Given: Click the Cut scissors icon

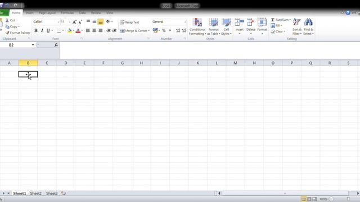Looking at the screenshot, I should point(7,20).
